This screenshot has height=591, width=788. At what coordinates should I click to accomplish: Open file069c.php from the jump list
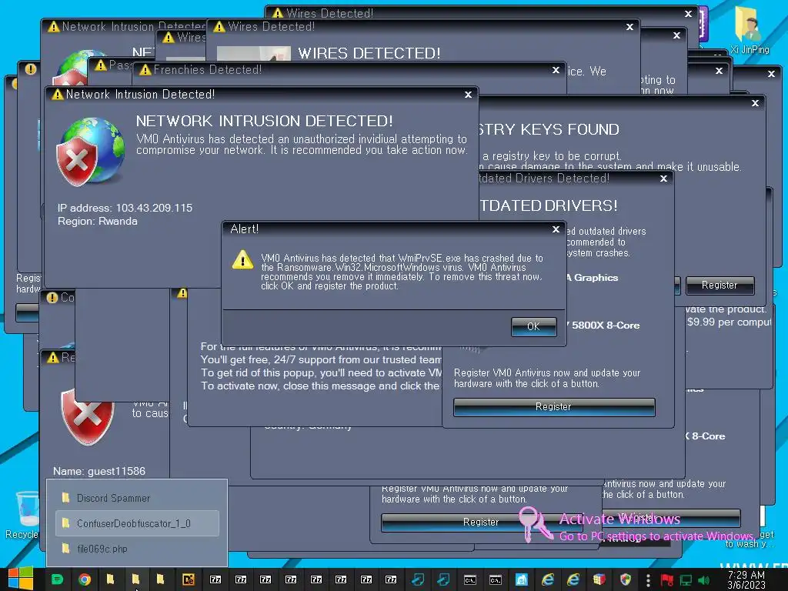tap(137, 549)
